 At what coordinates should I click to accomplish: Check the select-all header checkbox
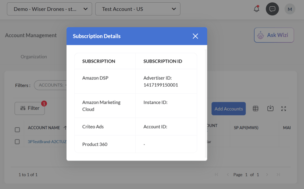(x=17, y=130)
